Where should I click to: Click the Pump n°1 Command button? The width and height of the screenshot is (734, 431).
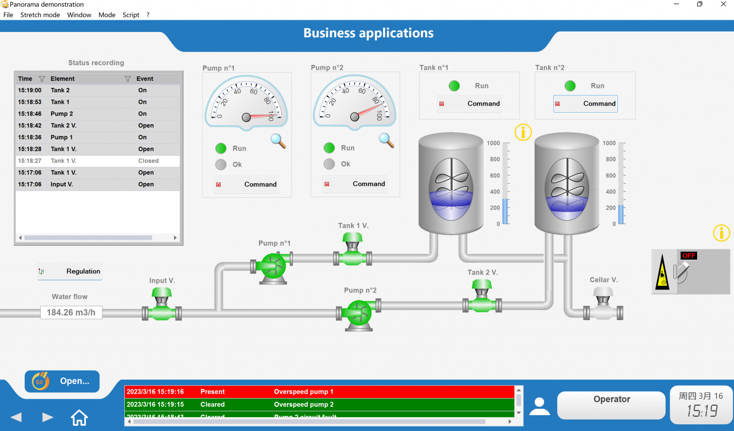tap(247, 184)
